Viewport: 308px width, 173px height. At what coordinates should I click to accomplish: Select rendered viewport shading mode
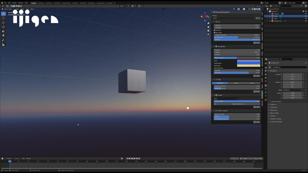point(259,9)
